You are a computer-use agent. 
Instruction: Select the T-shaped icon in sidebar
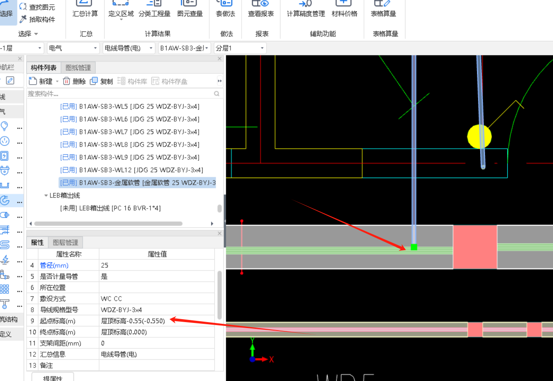5,304
